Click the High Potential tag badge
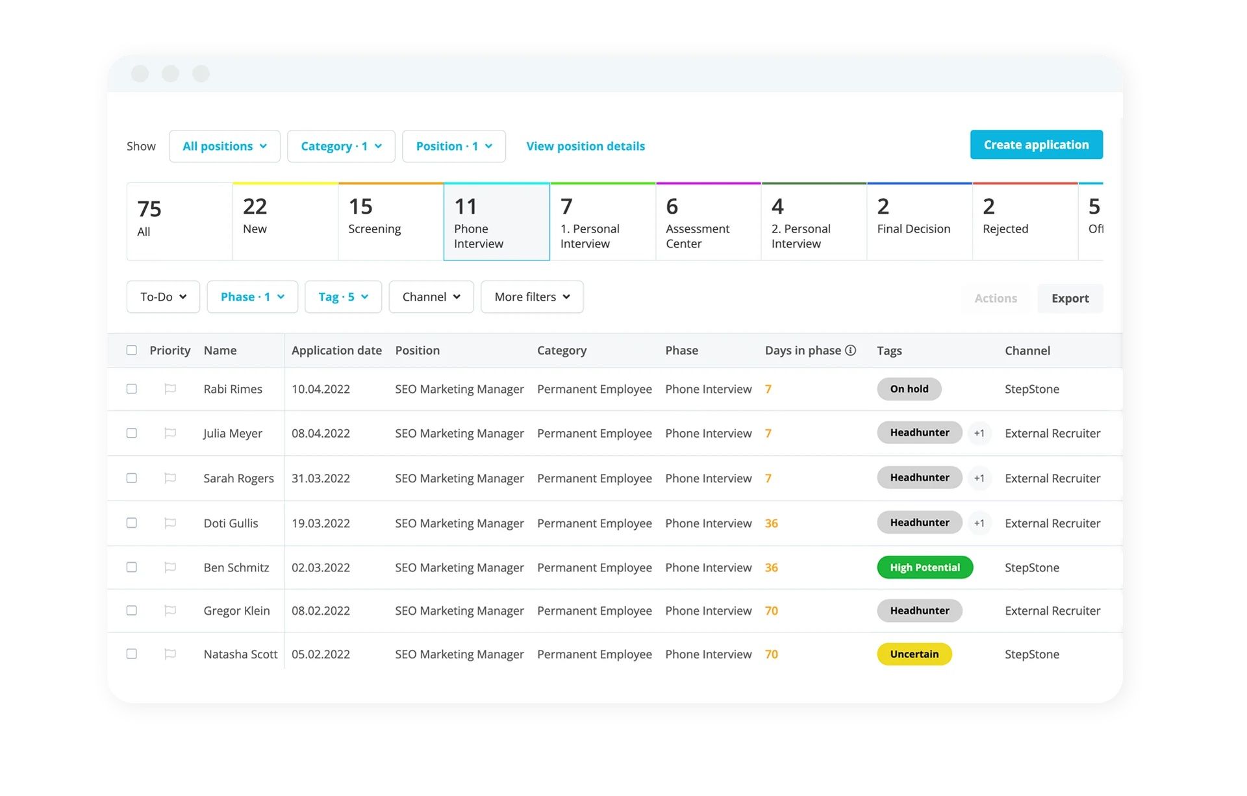This screenshot has width=1247, height=796. tap(925, 567)
